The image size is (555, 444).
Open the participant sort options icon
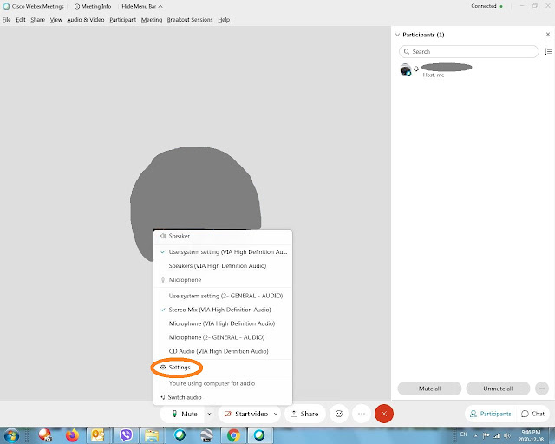548,52
